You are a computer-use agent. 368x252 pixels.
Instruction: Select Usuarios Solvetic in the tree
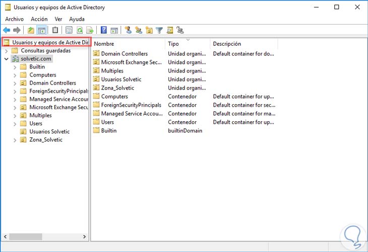coord(49,132)
